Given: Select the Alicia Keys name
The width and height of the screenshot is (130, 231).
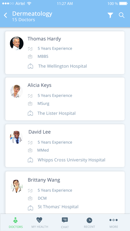Looking at the screenshot, I should click(x=39, y=85).
